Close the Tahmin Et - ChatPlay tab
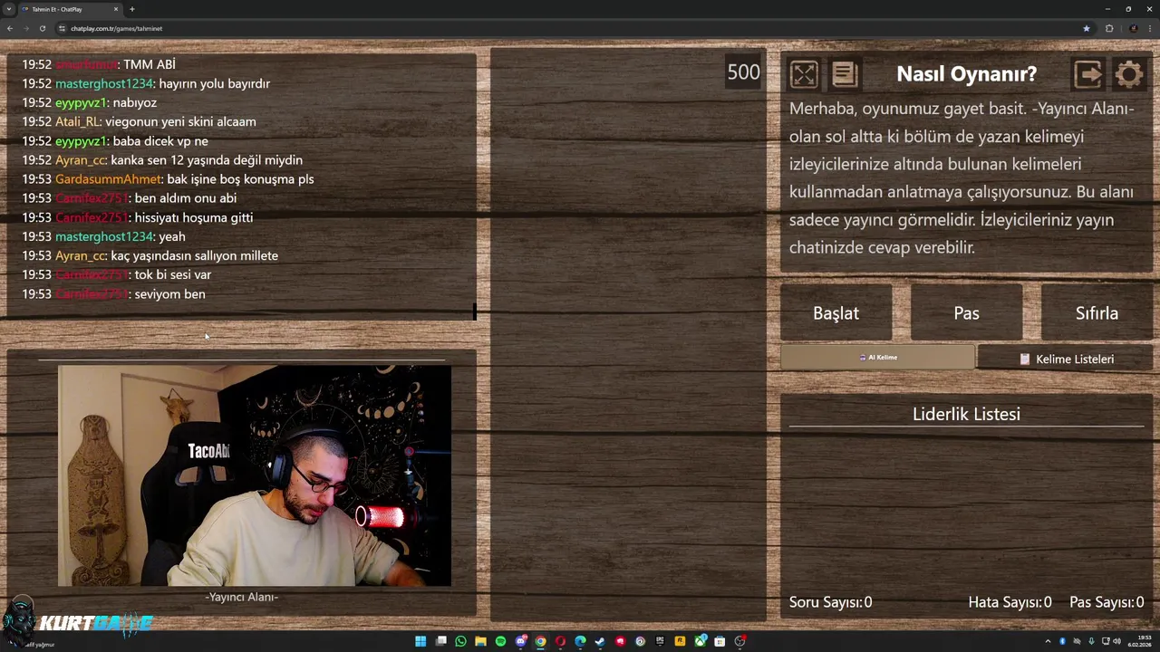The width and height of the screenshot is (1160, 652). click(x=116, y=9)
